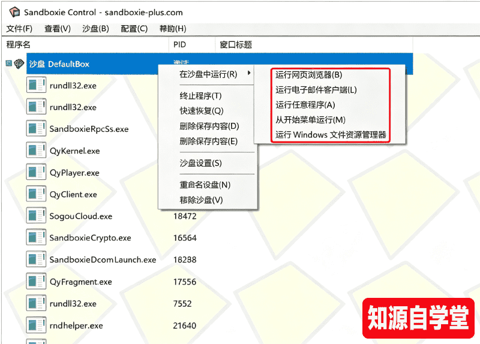Image resolution: width=480 pixels, height=344 pixels.
Task: Select 重命名沙盘(N) in context menu
Action: click(205, 185)
